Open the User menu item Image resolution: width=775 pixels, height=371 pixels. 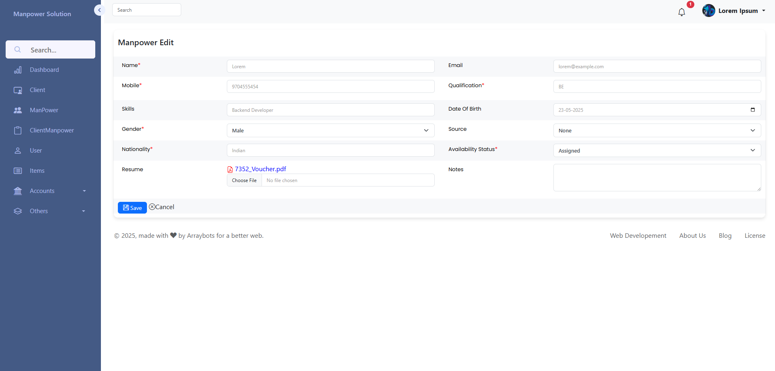[36, 151]
